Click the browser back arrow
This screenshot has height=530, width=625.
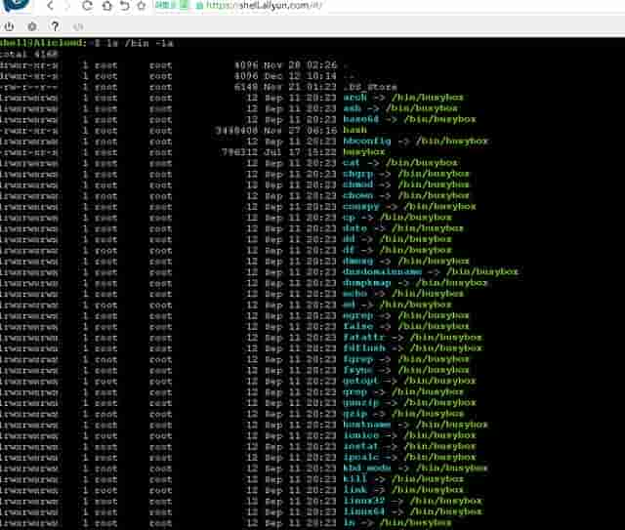[x=50, y=6]
